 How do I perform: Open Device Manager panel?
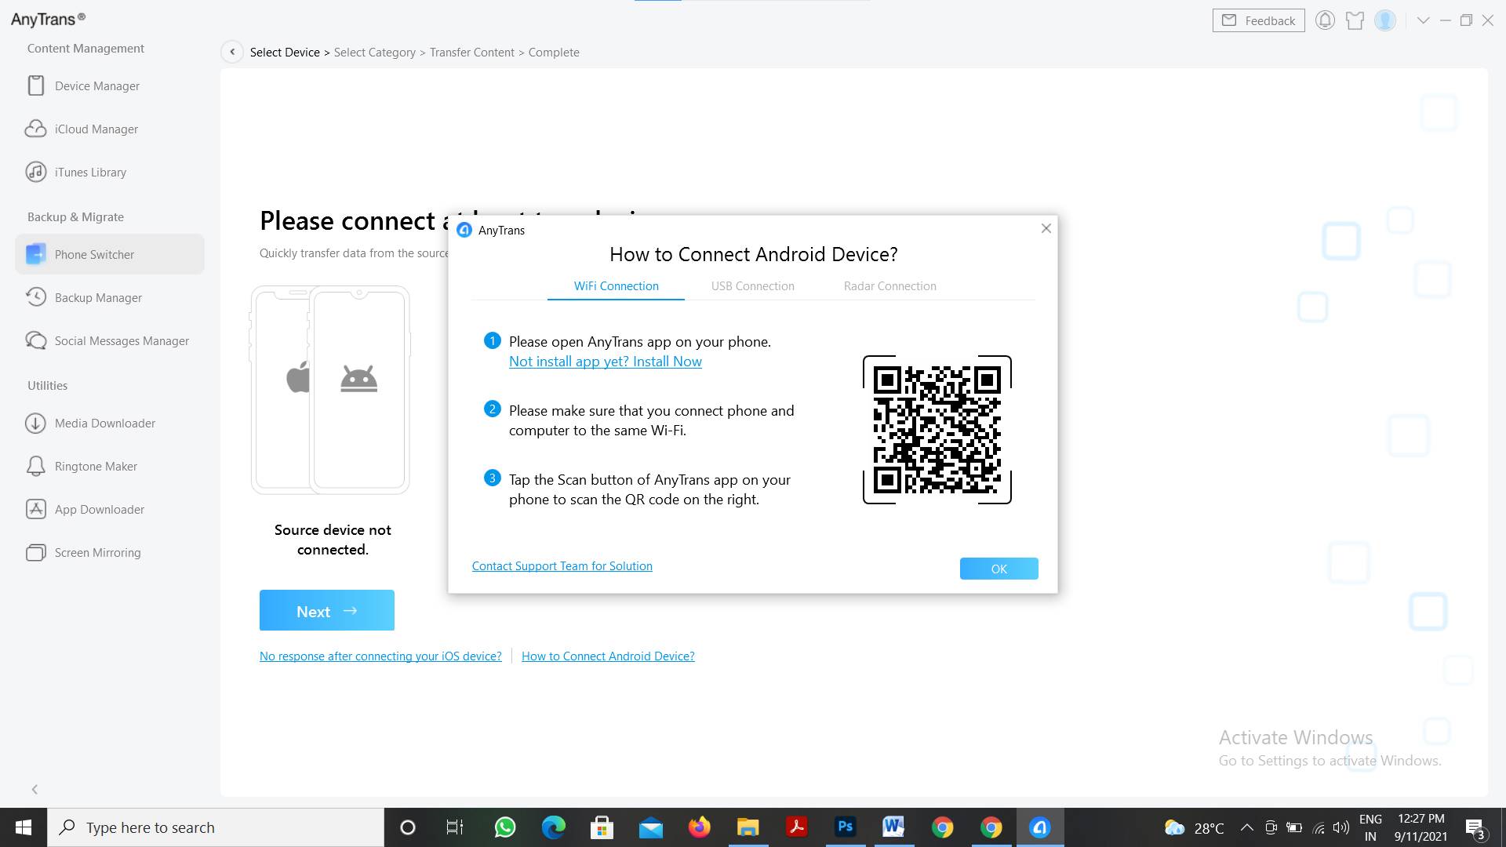(97, 85)
